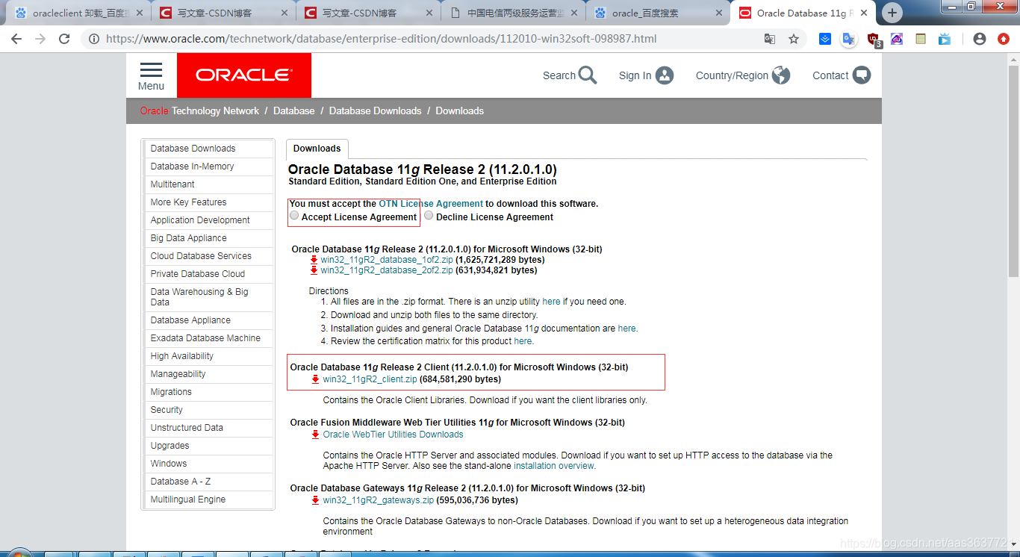Close the Oracle Database 11g tab

coord(864,13)
